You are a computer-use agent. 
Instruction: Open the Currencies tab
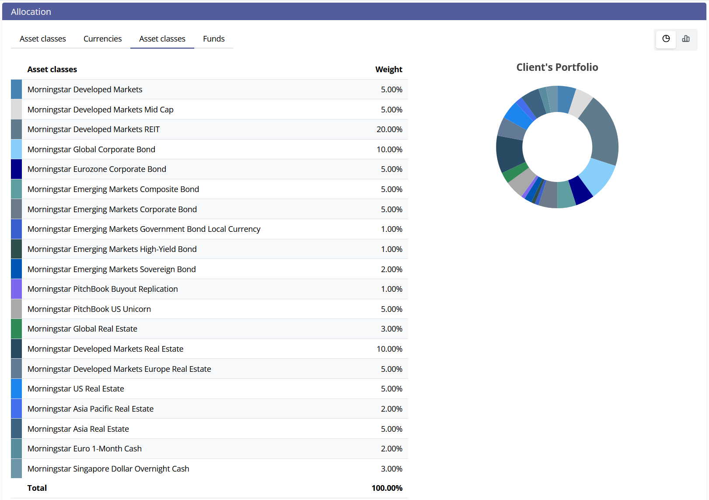[102, 39]
